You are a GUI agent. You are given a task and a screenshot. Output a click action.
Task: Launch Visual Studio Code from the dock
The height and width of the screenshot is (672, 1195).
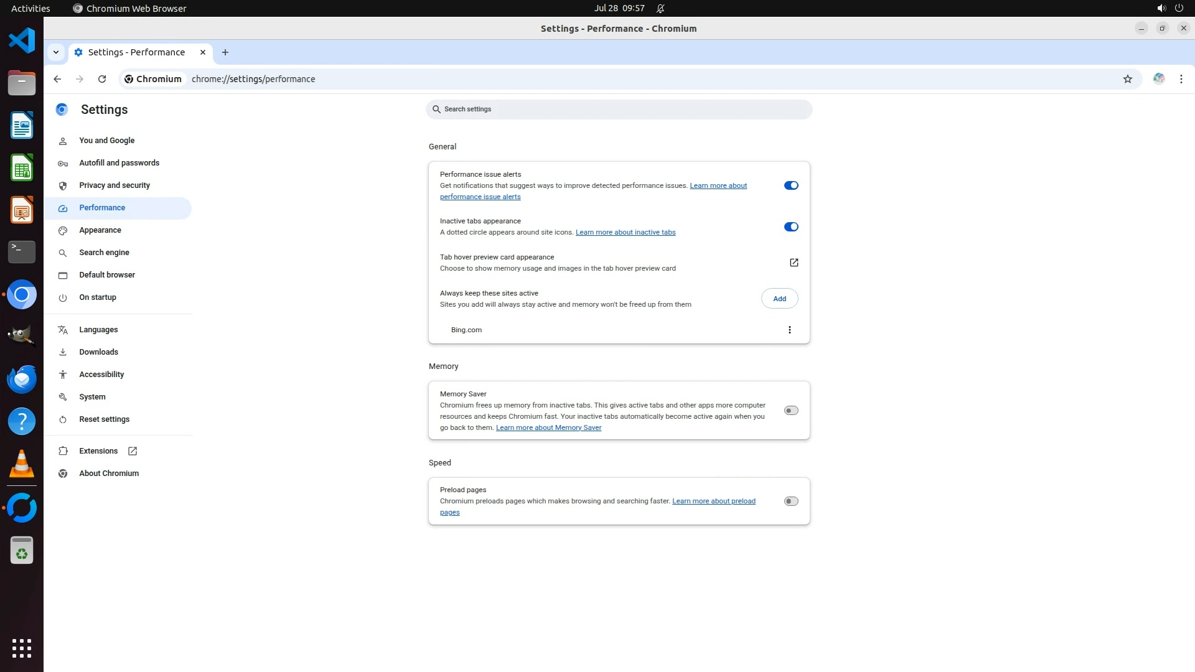click(x=22, y=41)
